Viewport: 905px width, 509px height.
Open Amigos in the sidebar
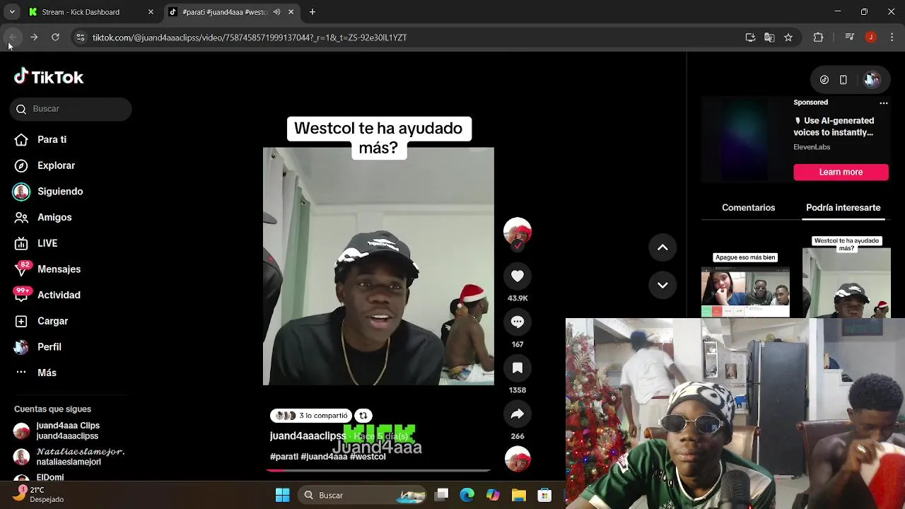(x=42, y=217)
